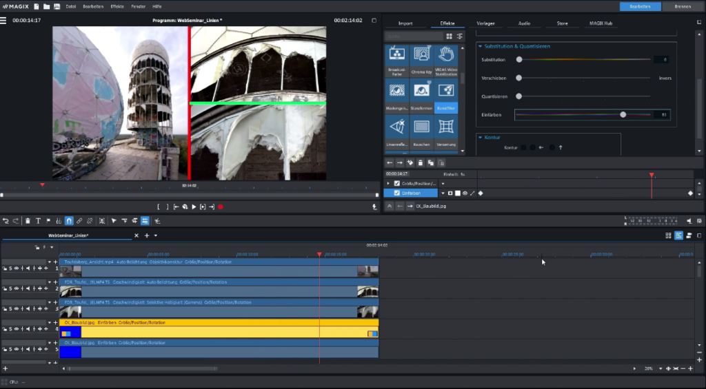Click the save disk icon in title bar
706x389 pixels.
click(x=57, y=7)
